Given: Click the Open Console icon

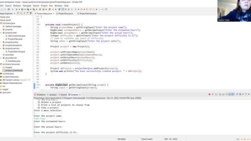Looking at the screenshot, I should [246, 94].
